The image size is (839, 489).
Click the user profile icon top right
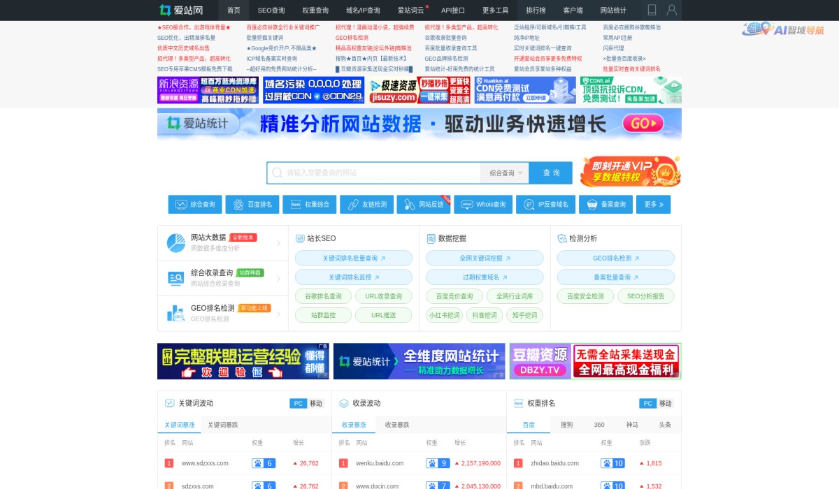click(x=670, y=10)
